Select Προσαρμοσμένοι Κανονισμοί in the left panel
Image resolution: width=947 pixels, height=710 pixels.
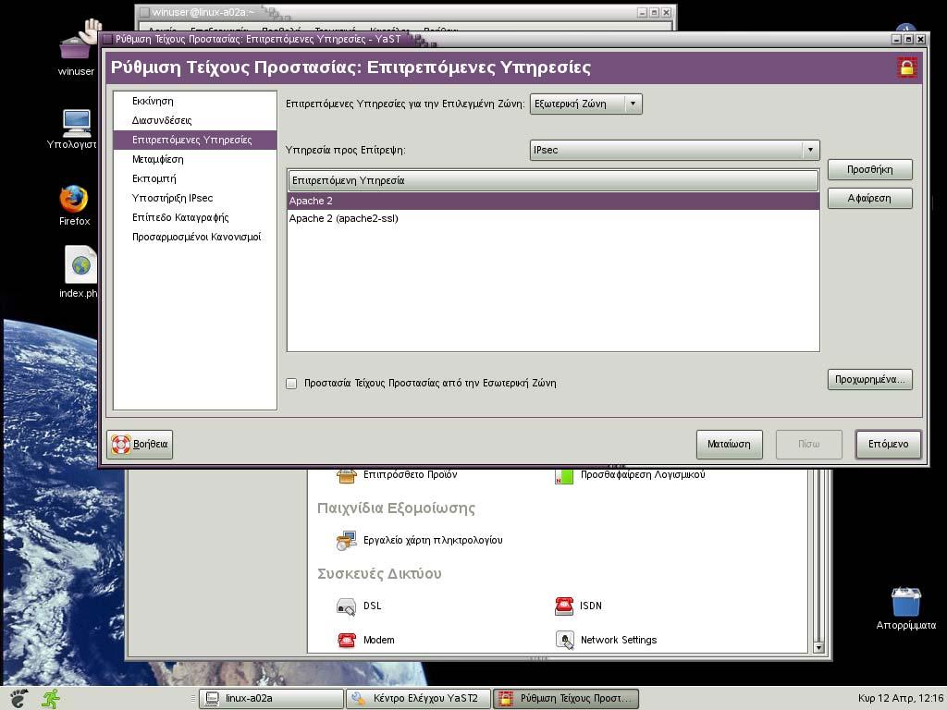coord(194,236)
